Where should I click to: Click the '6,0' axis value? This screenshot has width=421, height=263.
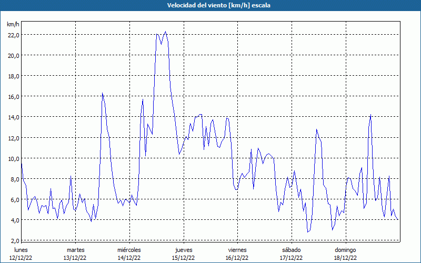pyautogui.click(x=15, y=200)
